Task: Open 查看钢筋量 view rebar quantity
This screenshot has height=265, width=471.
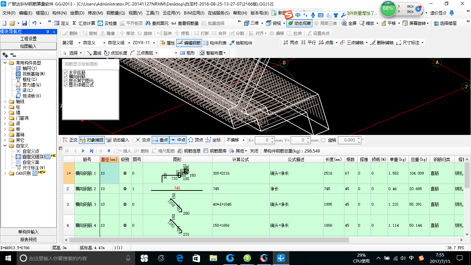Action: point(185,23)
